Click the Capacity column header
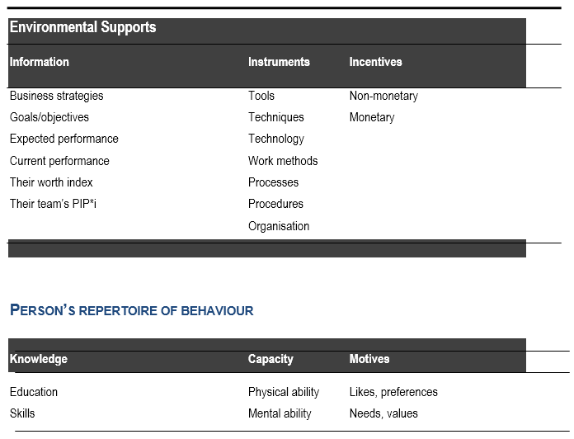This screenshot has height=439, width=574. coord(271,359)
